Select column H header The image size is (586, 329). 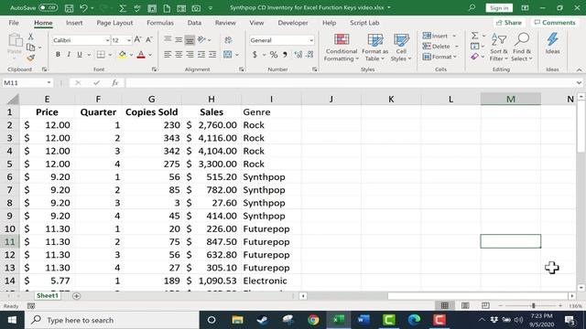212,99
